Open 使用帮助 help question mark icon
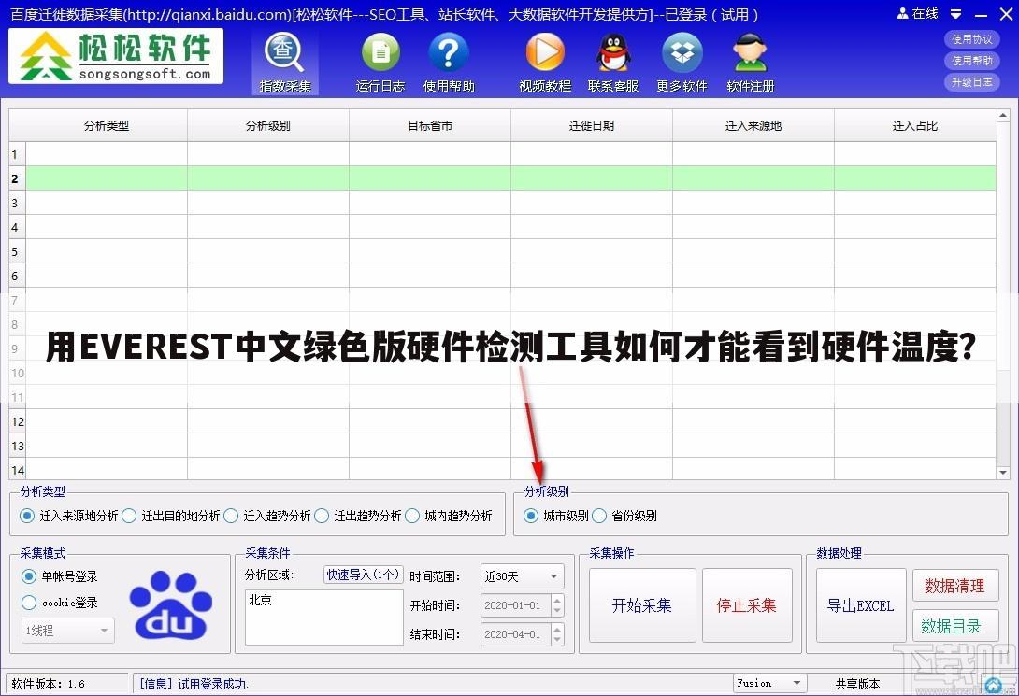 tap(449, 64)
